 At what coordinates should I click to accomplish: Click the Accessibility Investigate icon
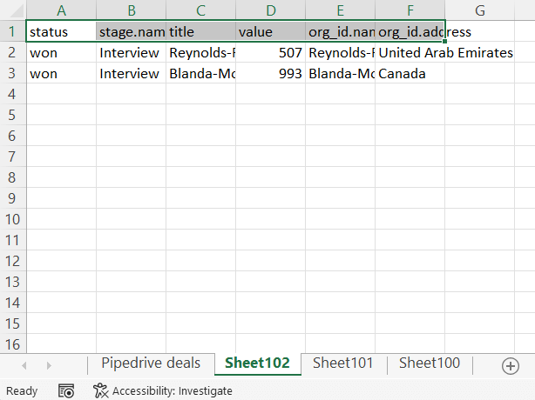tap(100, 390)
